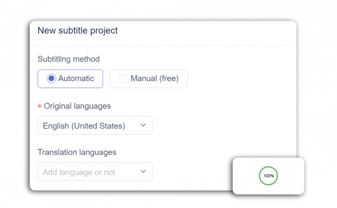Click the 100% text inside the ring
This screenshot has height=208, width=337.
coord(269,176)
